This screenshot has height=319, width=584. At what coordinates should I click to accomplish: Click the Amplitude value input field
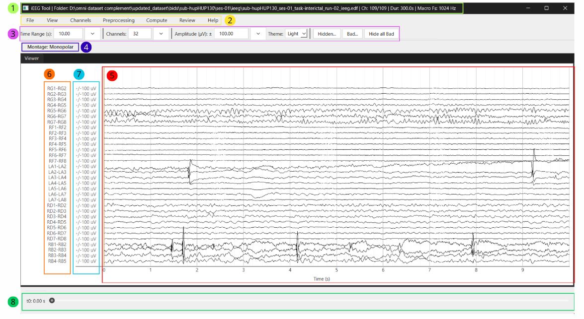pos(231,34)
